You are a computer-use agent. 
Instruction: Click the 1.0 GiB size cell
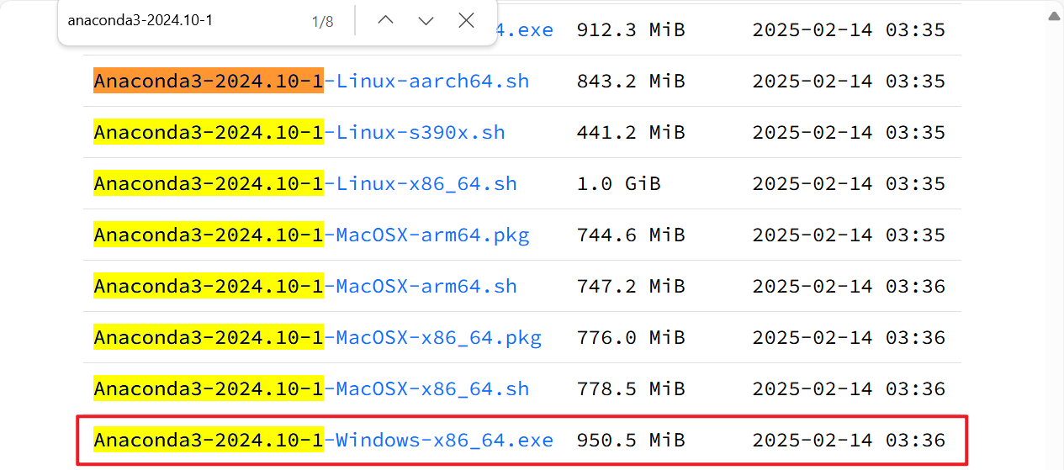click(619, 184)
